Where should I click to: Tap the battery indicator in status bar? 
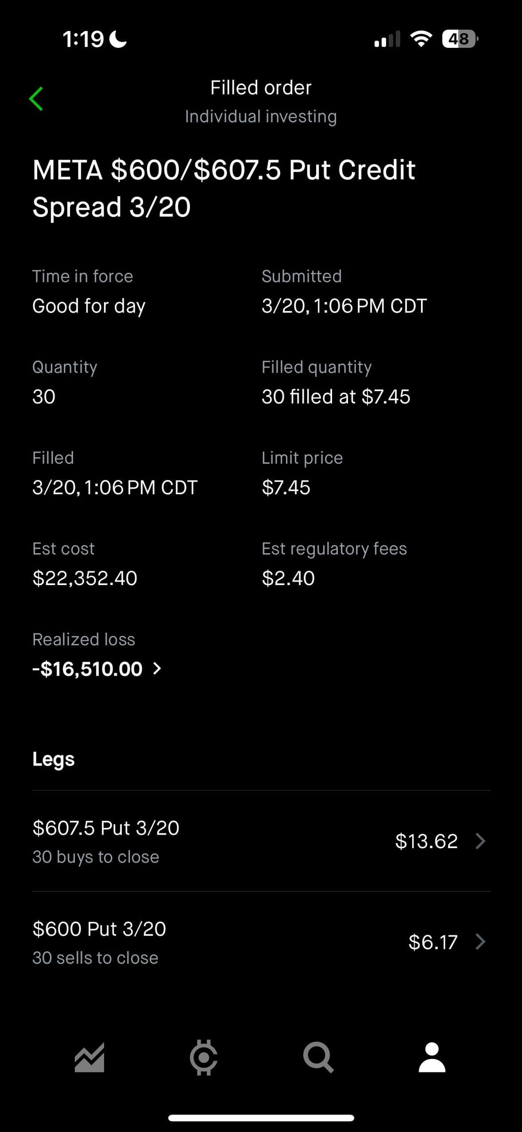pos(460,39)
